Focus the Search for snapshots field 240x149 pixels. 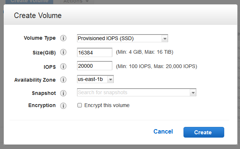point(133,92)
